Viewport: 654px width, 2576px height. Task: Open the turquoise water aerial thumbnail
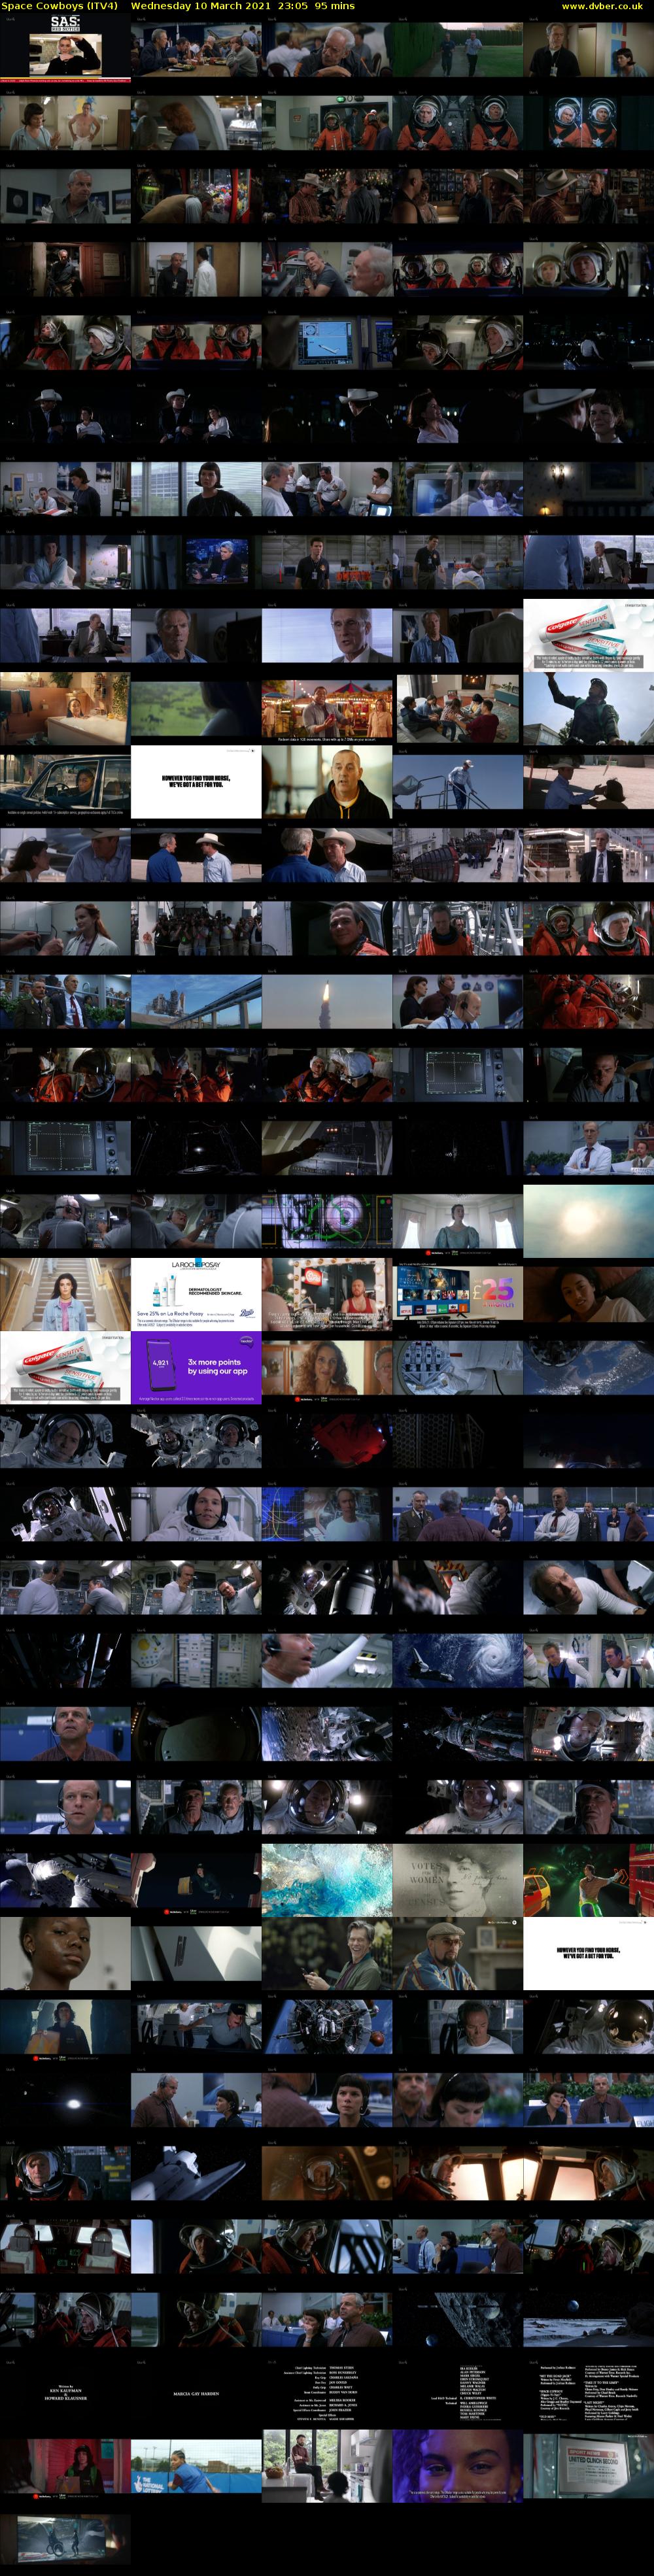(327, 1880)
